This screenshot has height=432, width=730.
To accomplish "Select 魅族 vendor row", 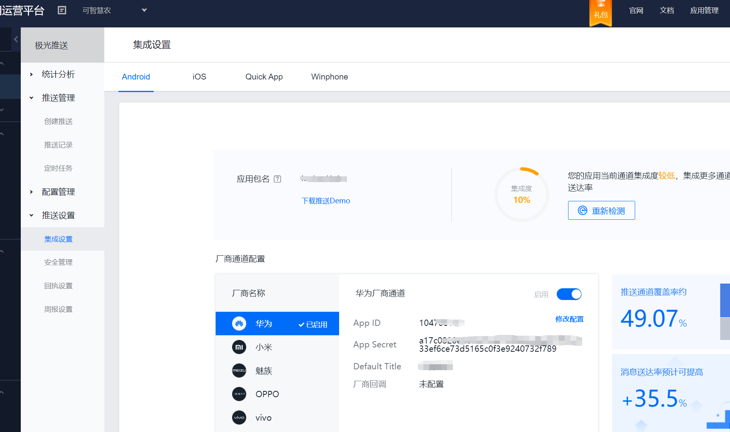I will coord(277,371).
